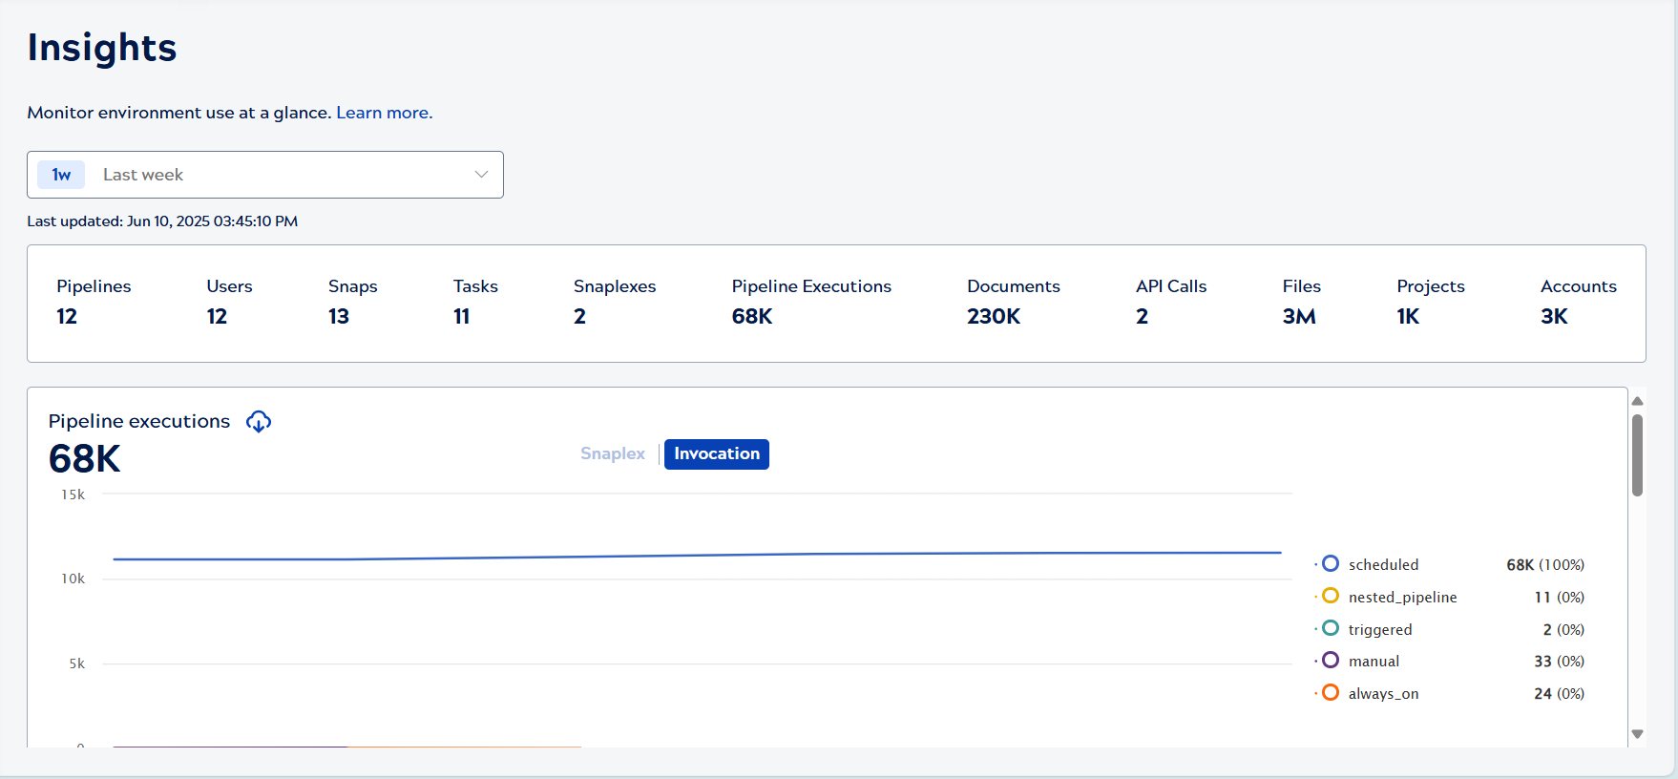
Task: Click the dropdown chevron arrow
Action: click(481, 175)
